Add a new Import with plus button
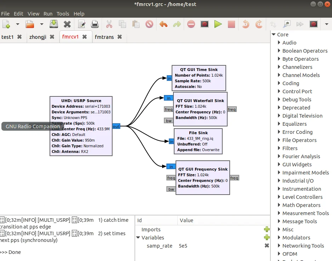This screenshot has height=261, width=332. (x=267, y=230)
